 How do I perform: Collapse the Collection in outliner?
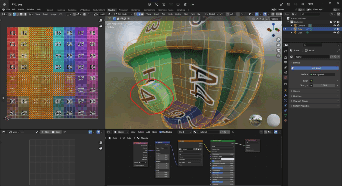[x=288, y=22]
